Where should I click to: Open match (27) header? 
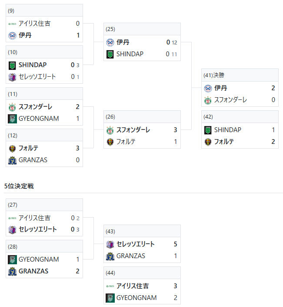(44, 205)
